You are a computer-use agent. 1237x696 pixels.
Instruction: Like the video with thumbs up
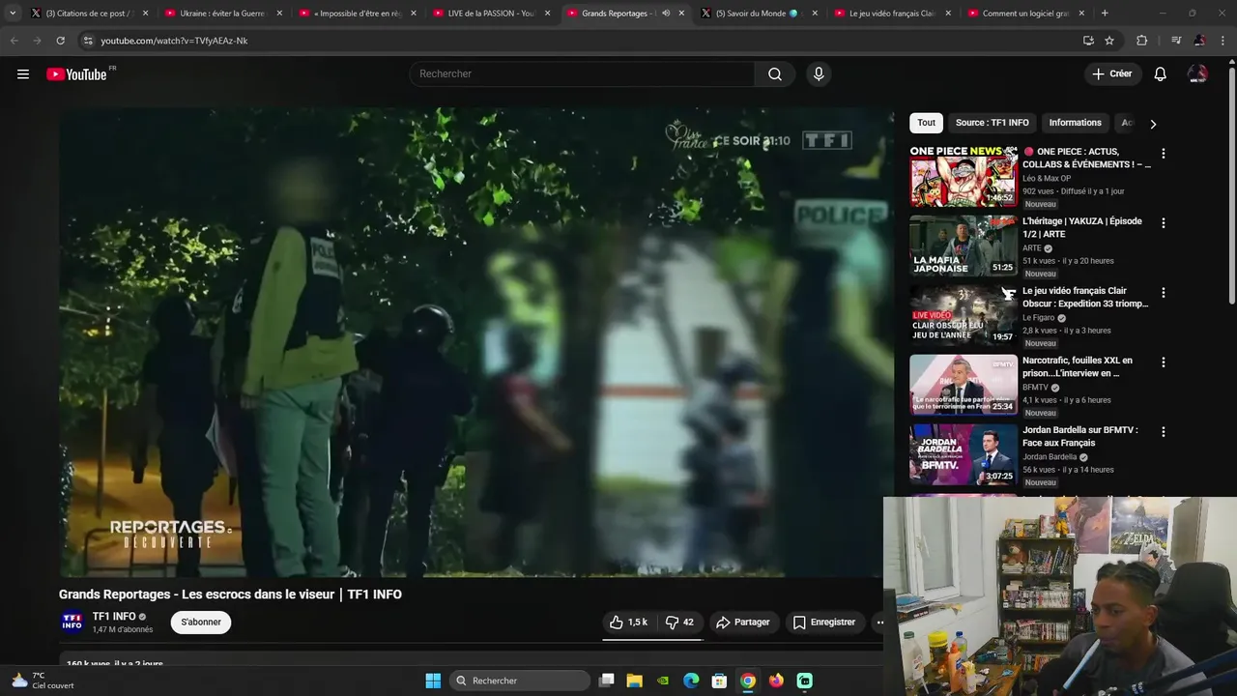click(628, 623)
